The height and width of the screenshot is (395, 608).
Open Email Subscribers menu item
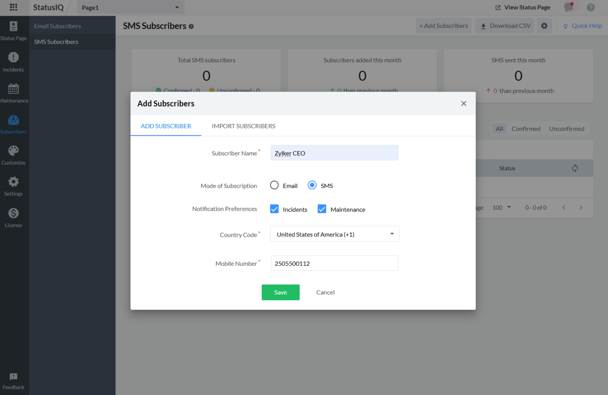coord(58,26)
